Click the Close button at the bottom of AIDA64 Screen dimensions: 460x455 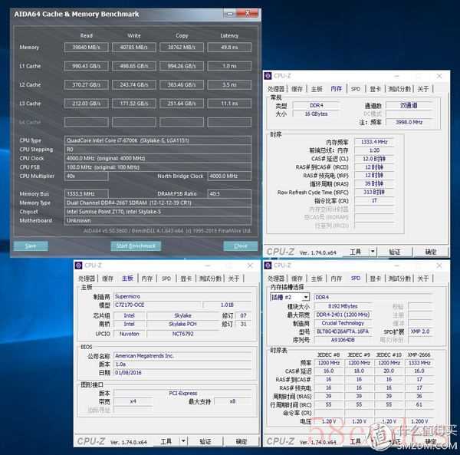pyautogui.click(x=240, y=246)
